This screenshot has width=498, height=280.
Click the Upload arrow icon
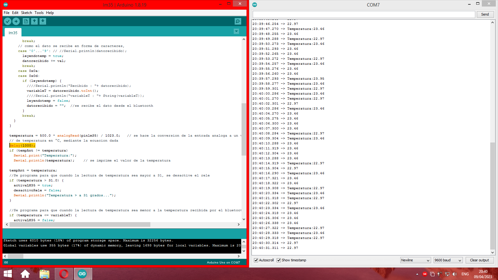(16, 21)
